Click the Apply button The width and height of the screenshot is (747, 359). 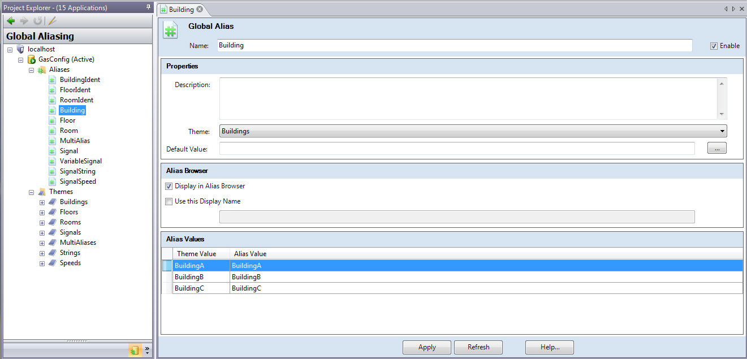[427, 347]
